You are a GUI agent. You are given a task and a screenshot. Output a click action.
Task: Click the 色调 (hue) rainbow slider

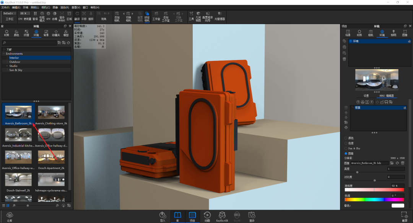pos(374,199)
